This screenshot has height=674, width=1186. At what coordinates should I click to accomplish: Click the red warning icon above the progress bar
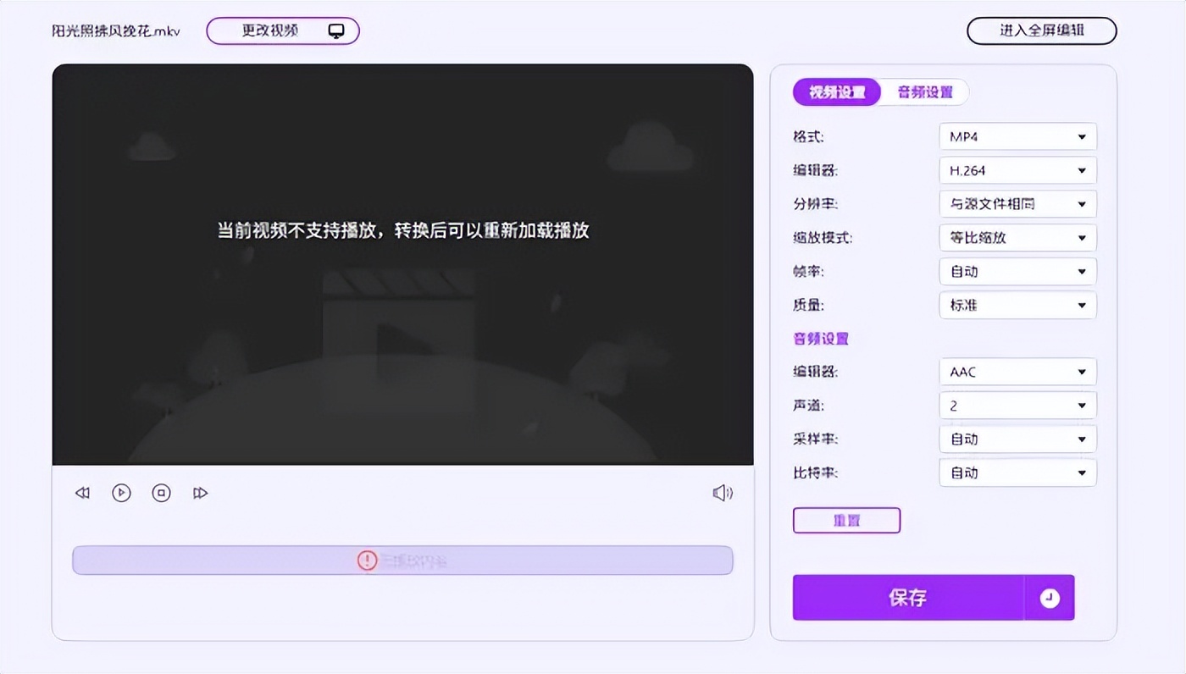click(x=366, y=560)
